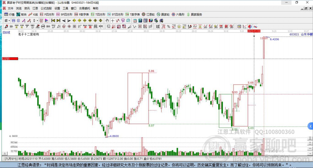
Task: Click the 5.86 peak price label
Action: click(x=151, y=71)
